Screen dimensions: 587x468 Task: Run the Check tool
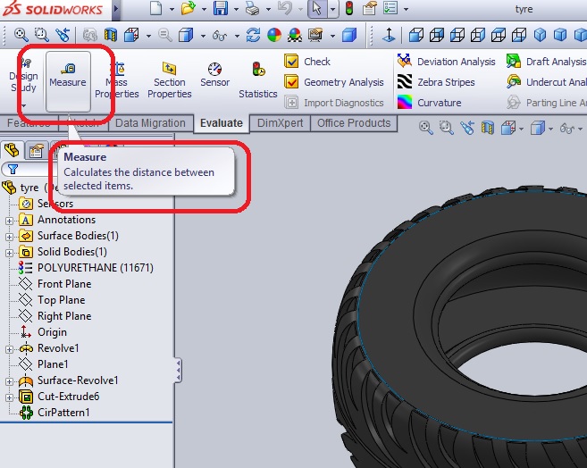coord(307,62)
